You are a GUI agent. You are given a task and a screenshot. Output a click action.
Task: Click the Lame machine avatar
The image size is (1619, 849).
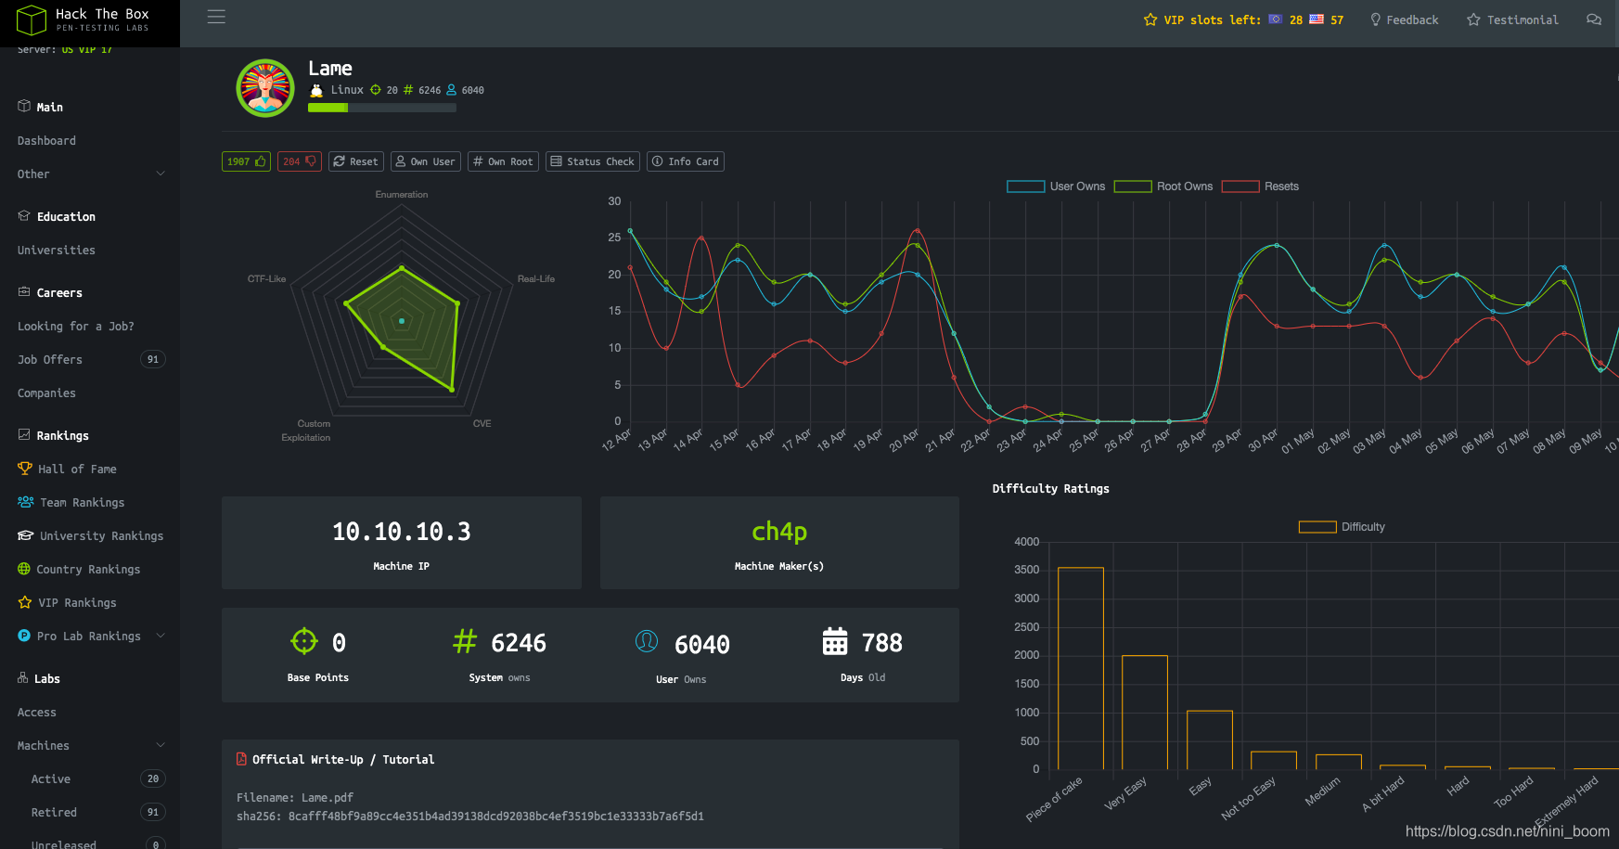(265, 88)
